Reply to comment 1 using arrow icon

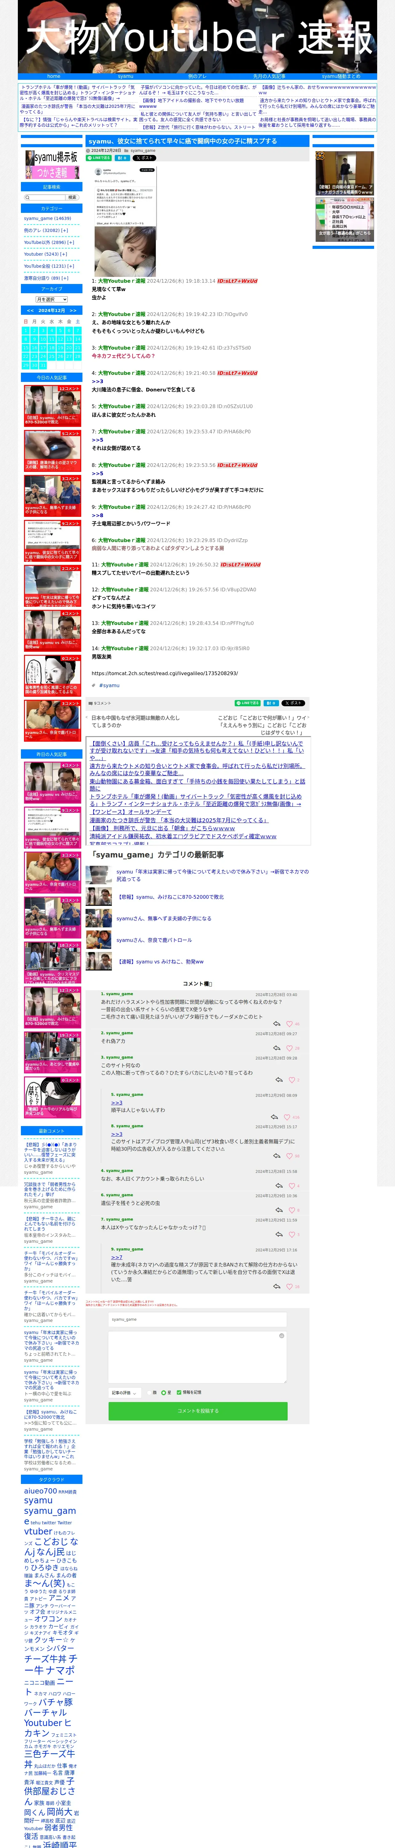pyautogui.click(x=277, y=1024)
